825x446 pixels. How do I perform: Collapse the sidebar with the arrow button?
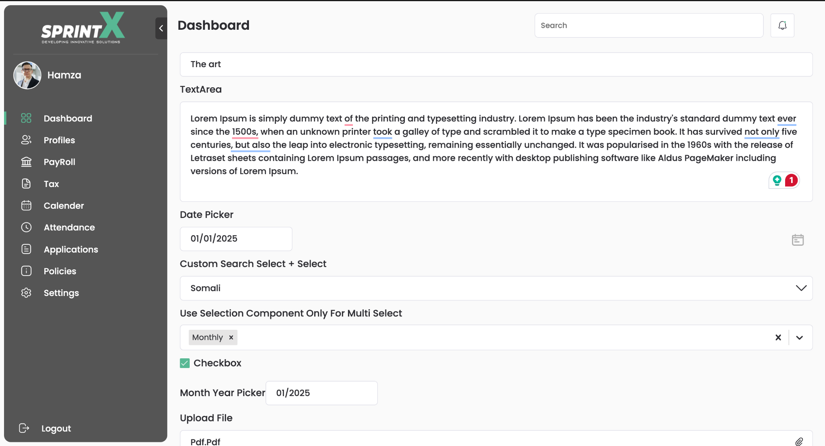(161, 28)
